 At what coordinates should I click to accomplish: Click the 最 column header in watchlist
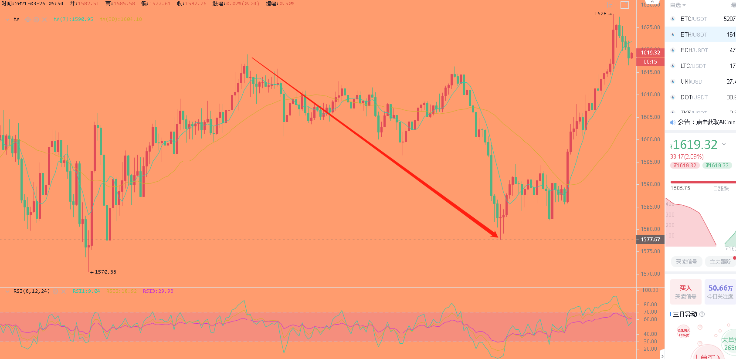pos(733,5)
